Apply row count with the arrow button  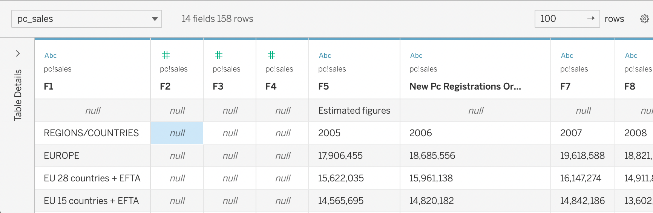coord(591,18)
